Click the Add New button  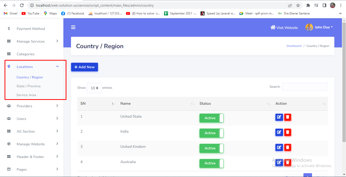tap(84, 67)
